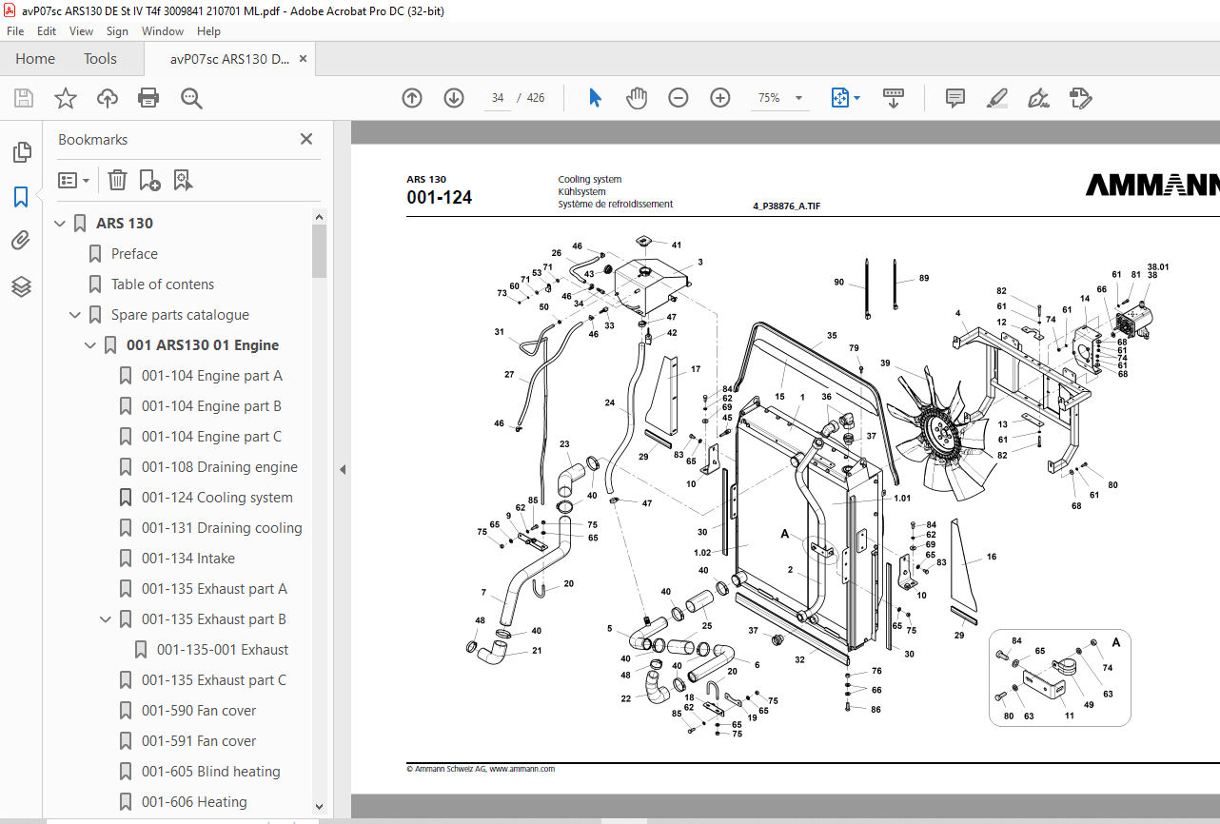Switch to the Tools tab
Viewport: 1220px width, 824px height.
100,58
